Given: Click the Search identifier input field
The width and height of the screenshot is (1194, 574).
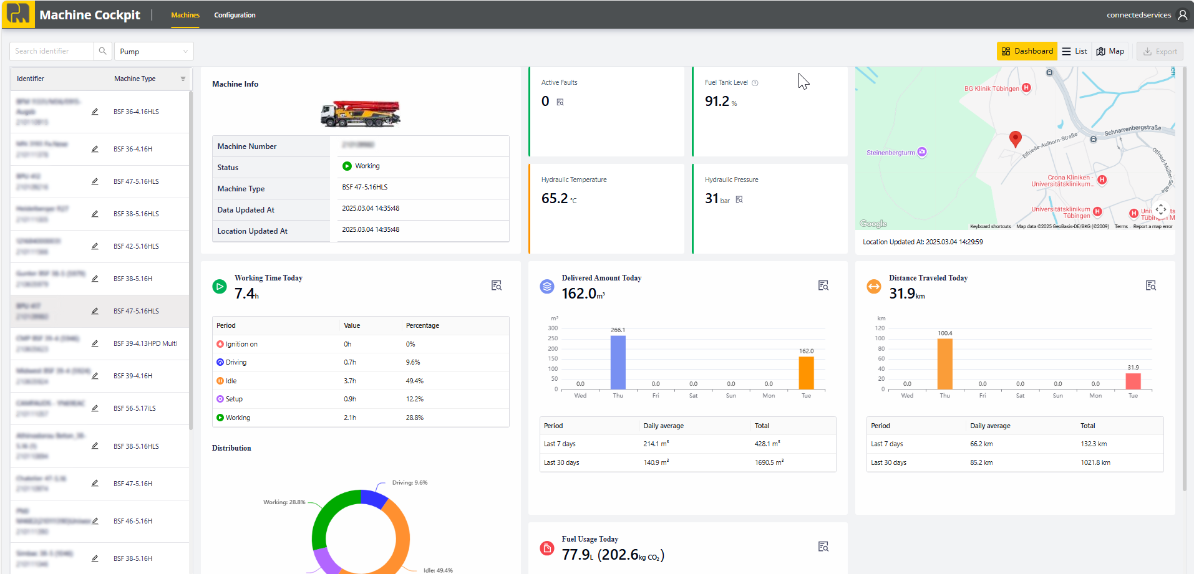Looking at the screenshot, I should (x=52, y=51).
